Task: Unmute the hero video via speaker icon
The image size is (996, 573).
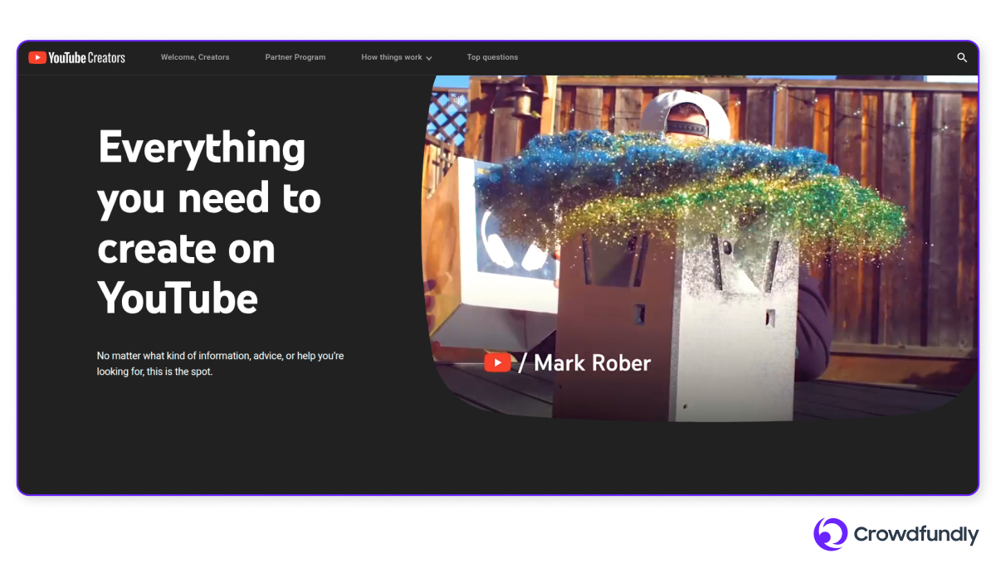Action: (458, 100)
